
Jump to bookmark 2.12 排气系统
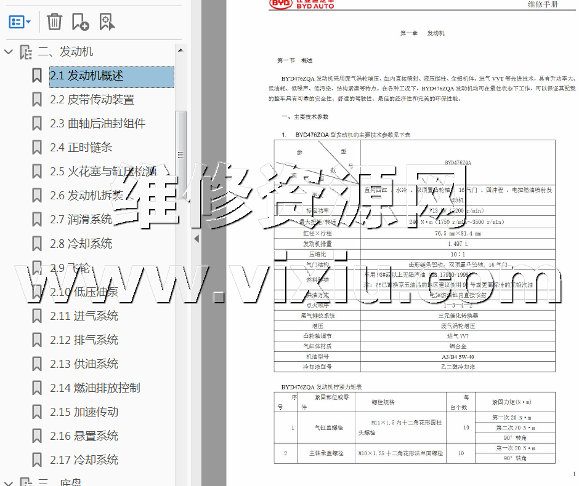coord(84,340)
